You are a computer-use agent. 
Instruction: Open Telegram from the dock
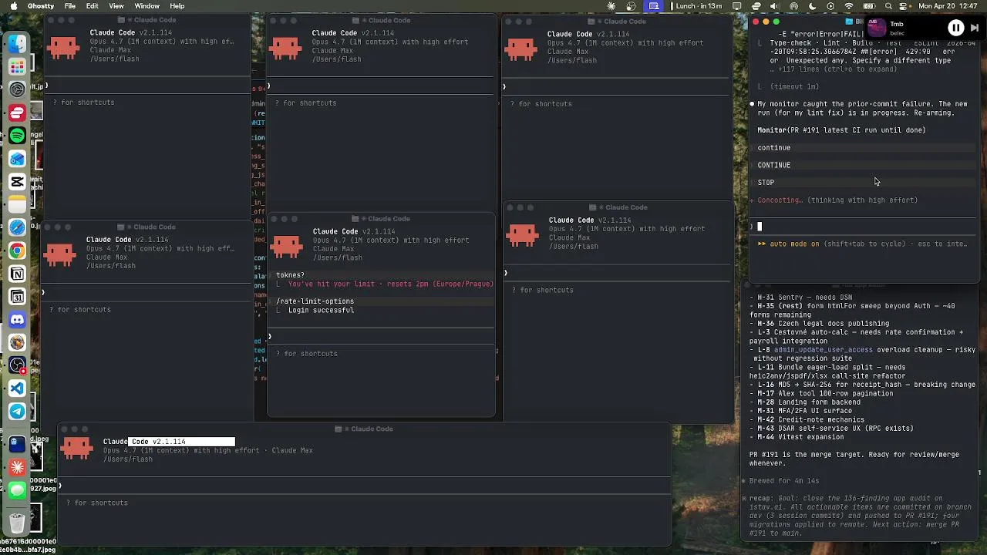tap(17, 412)
